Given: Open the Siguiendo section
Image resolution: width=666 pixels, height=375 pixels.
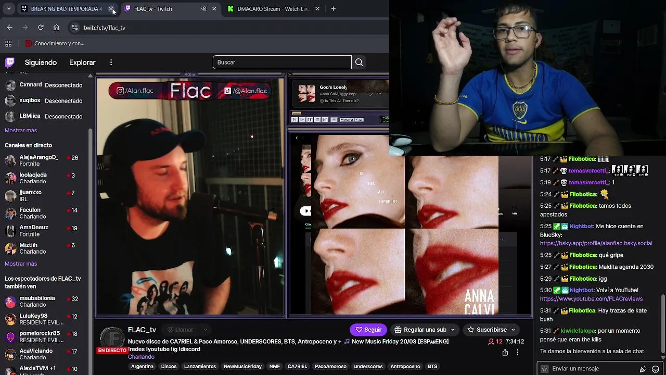Looking at the screenshot, I should [x=41, y=63].
